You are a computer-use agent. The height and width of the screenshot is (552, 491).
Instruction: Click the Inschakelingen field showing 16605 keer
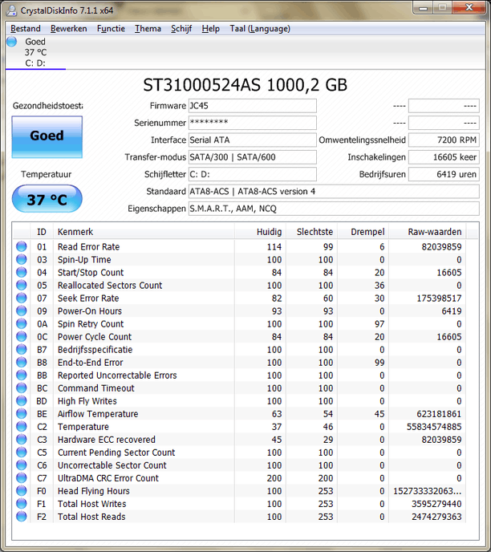tap(444, 157)
